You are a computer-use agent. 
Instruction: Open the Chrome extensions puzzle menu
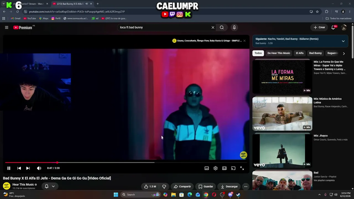[x=327, y=12]
